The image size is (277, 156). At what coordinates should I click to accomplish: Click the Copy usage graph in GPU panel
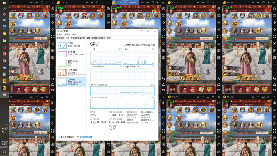point(138,58)
